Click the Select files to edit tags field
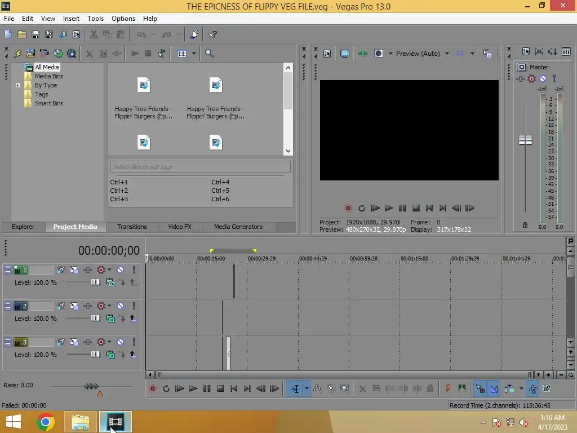577x433 pixels. tap(201, 167)
